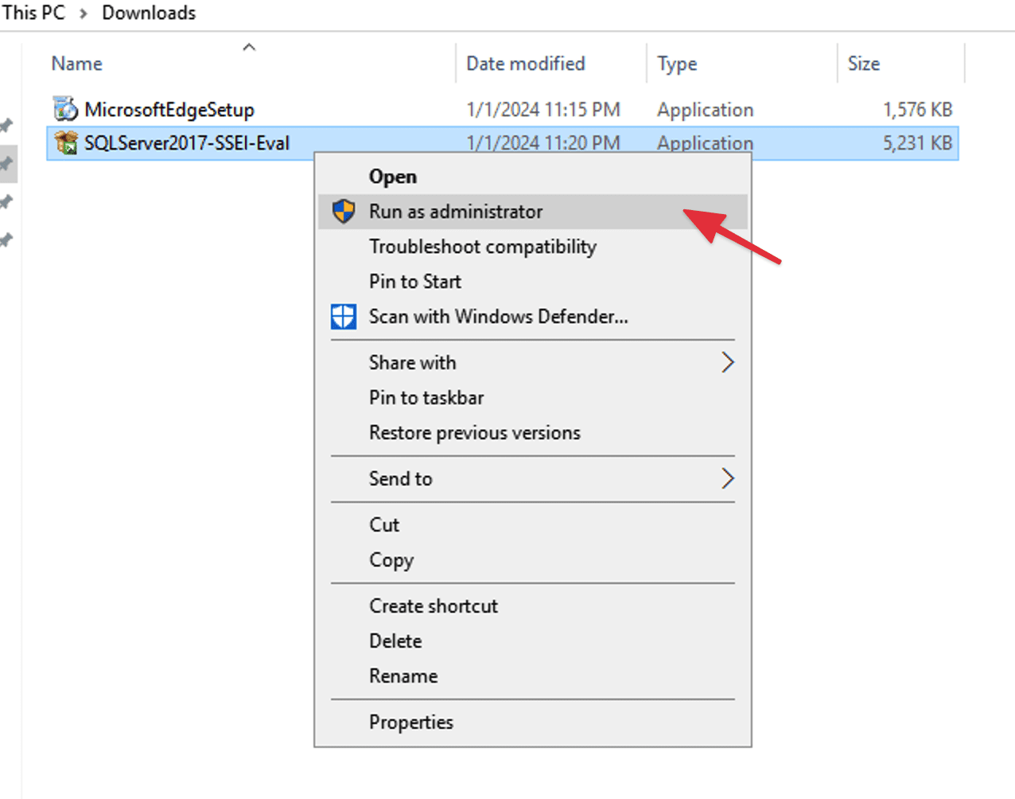
Task: Expand the Send to submenu arrow
Action: point(727,479)
